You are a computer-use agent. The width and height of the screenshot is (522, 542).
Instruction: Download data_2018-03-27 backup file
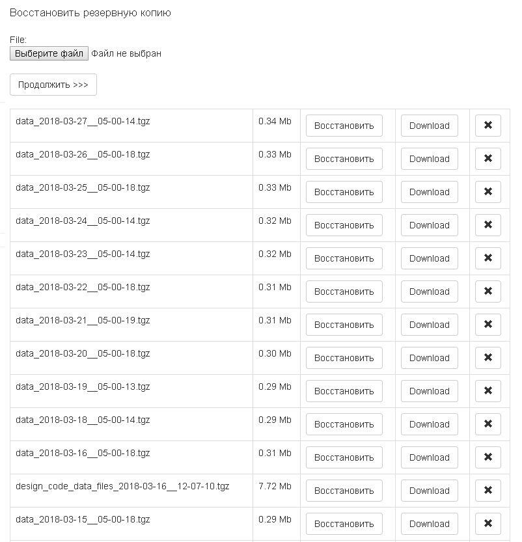click(429, 126)
